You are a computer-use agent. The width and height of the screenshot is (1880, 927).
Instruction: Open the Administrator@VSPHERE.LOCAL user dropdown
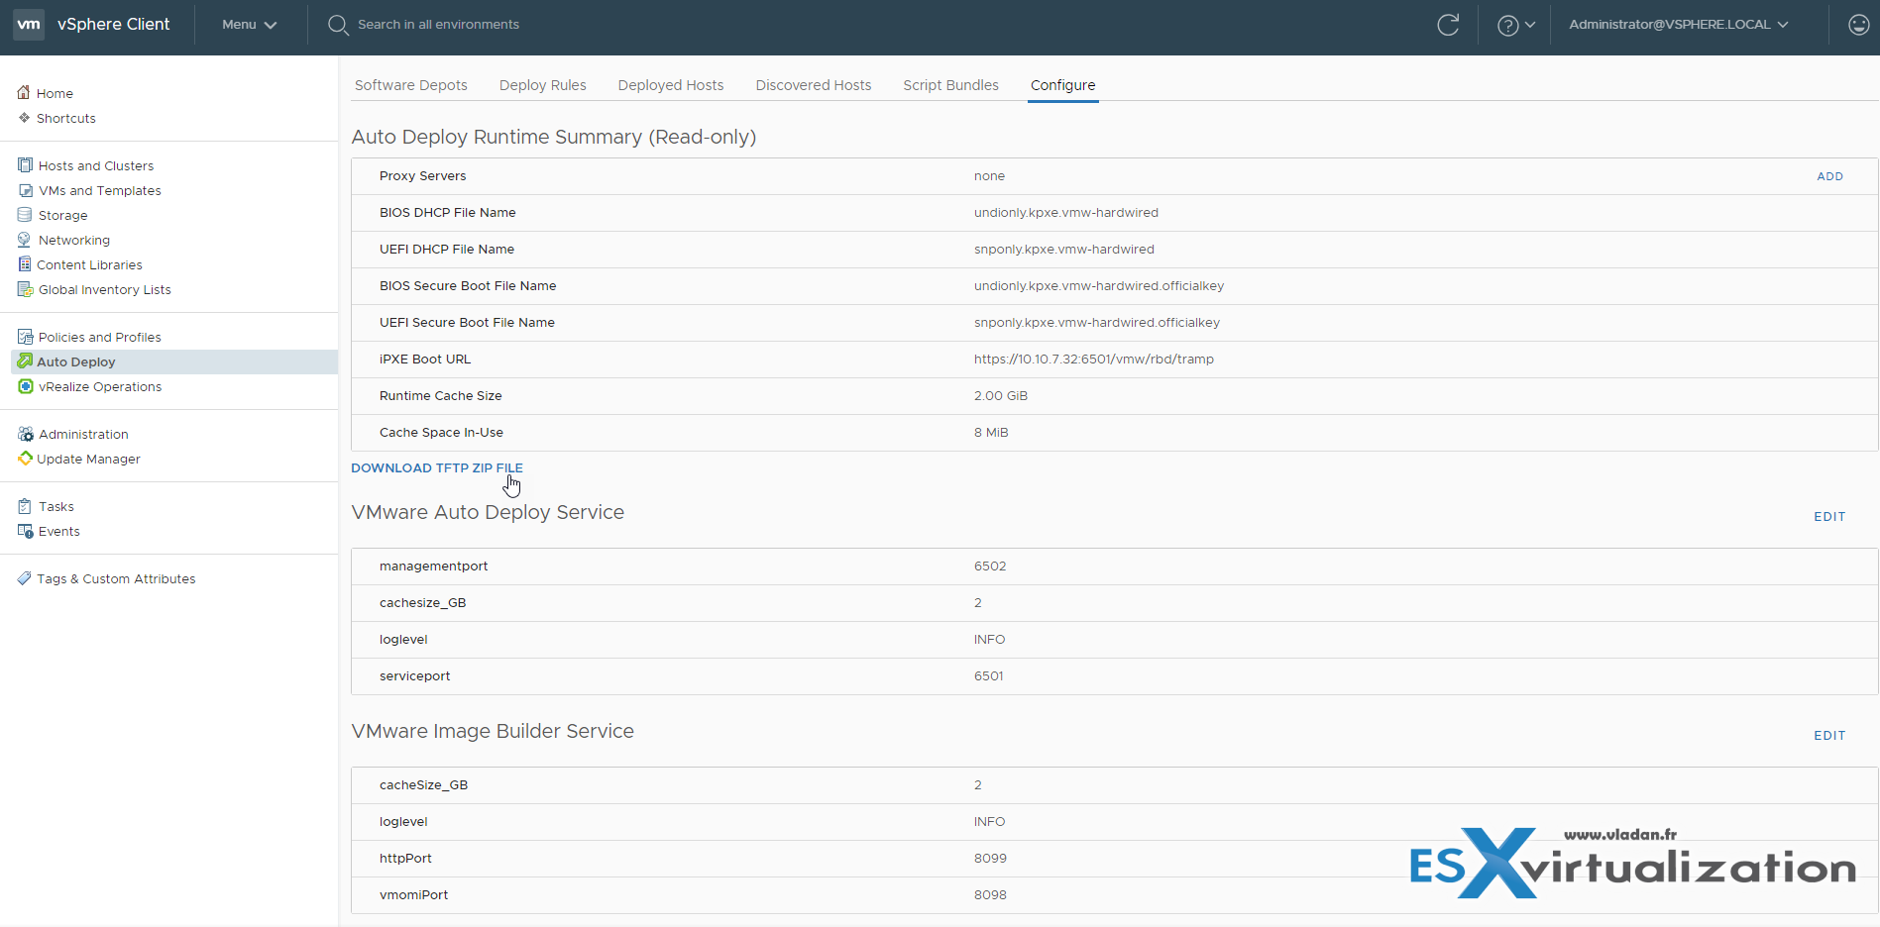[x=1678, y=25]
